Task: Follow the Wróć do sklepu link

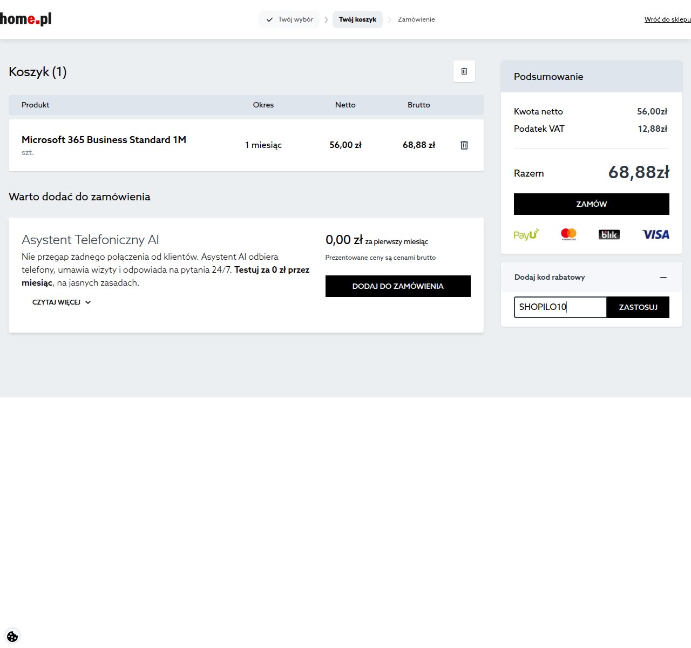Action: pos(668,19)
